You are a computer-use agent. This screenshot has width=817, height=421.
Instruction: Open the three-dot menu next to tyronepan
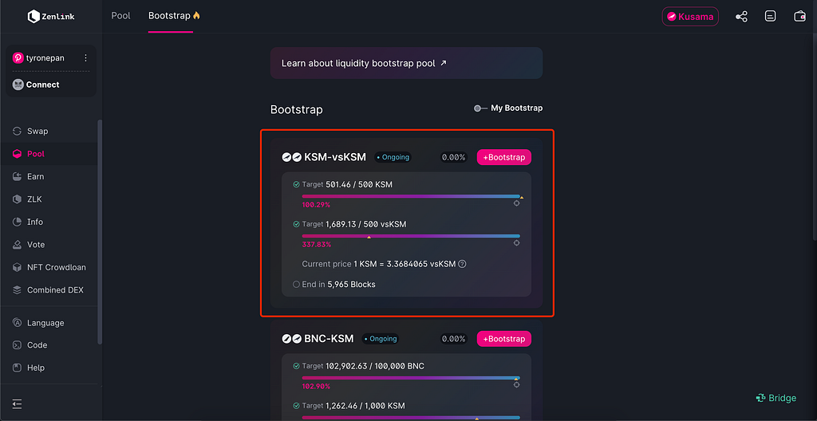(x=85, y=58)
